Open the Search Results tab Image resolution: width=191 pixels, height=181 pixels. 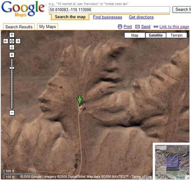pos(19,27)
